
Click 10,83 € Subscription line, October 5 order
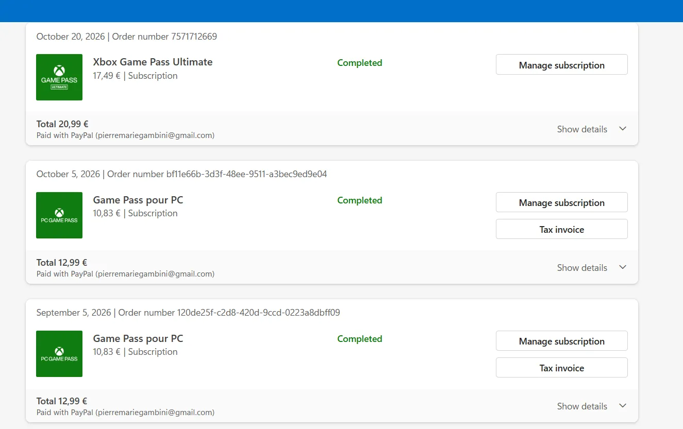[135, 213]
